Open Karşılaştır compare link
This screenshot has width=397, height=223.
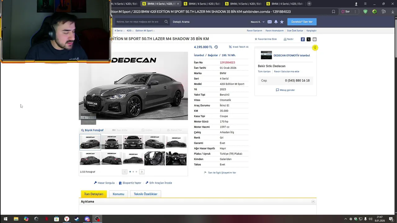coord(311,31)
